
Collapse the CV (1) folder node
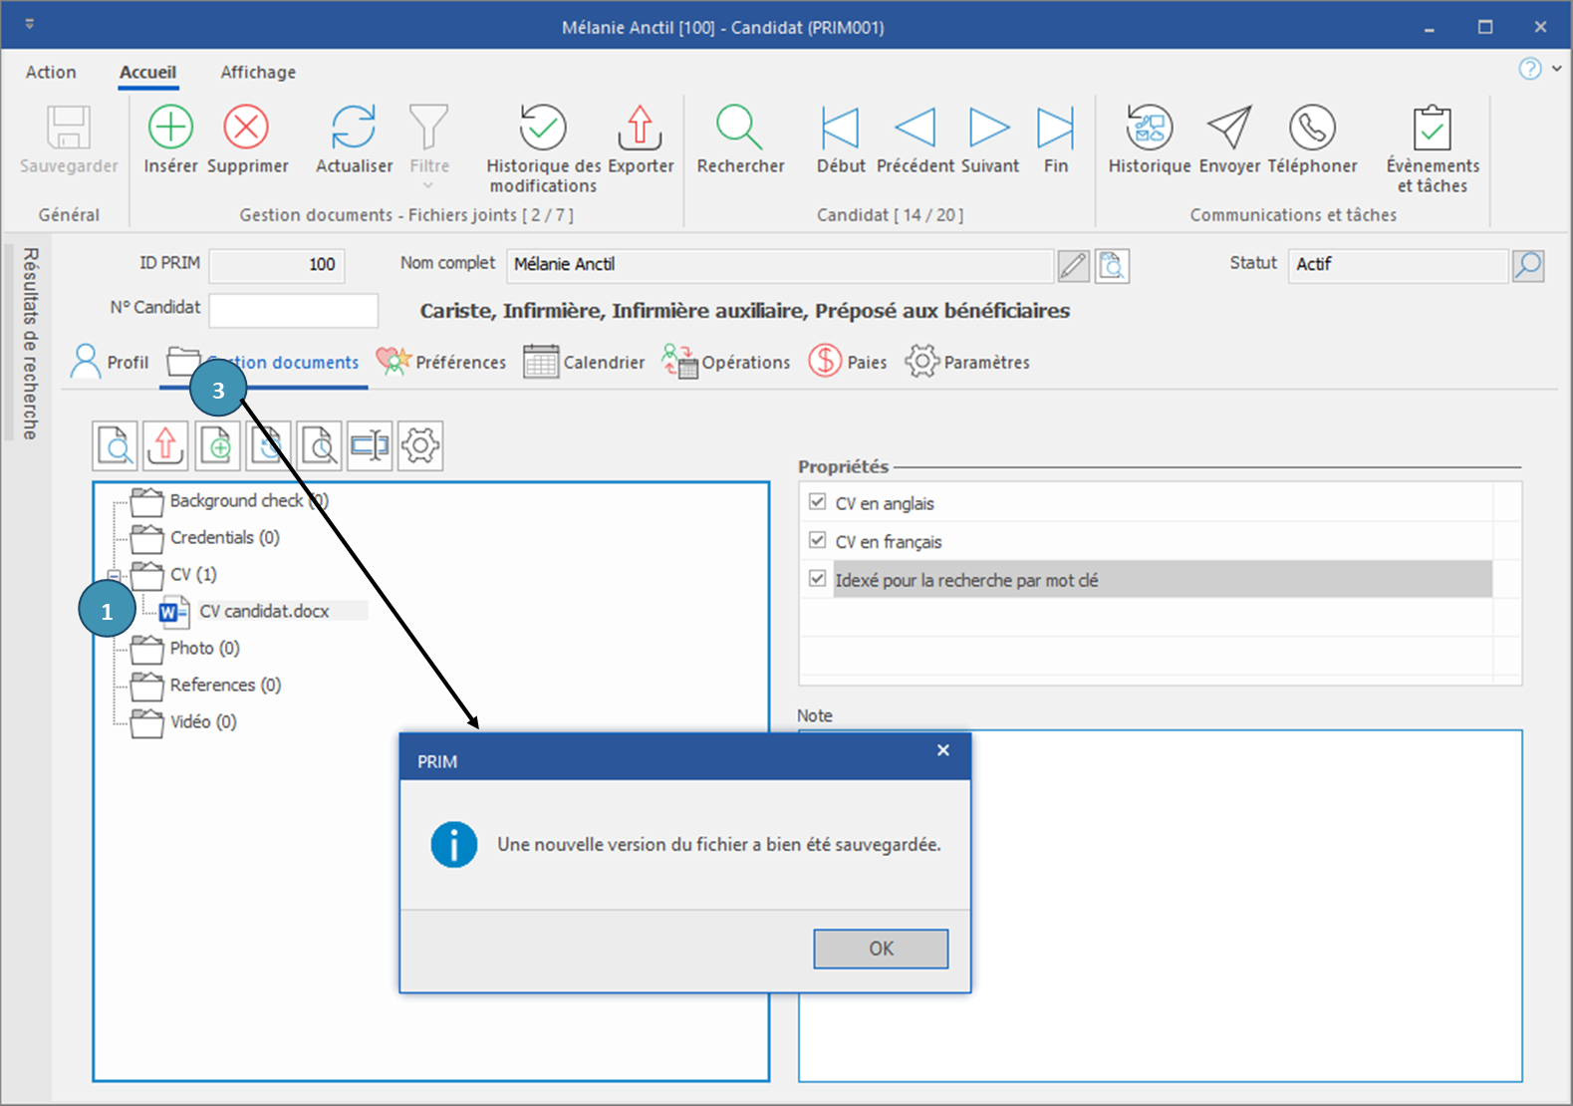(115, 575)
